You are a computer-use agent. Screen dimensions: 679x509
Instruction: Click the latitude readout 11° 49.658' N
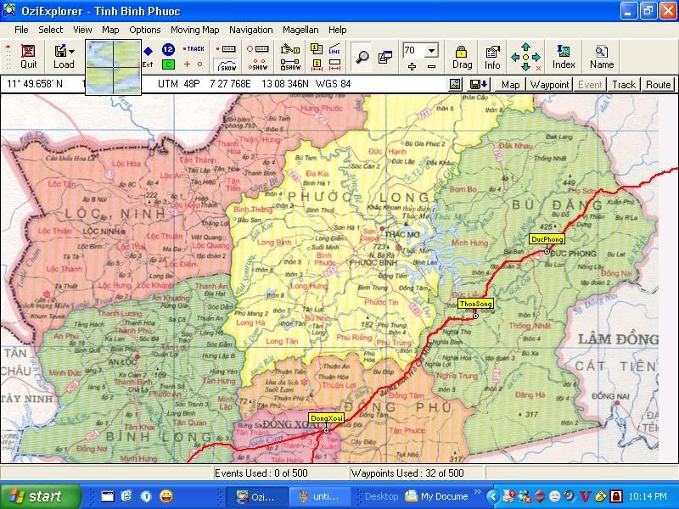tap(35, 84)
